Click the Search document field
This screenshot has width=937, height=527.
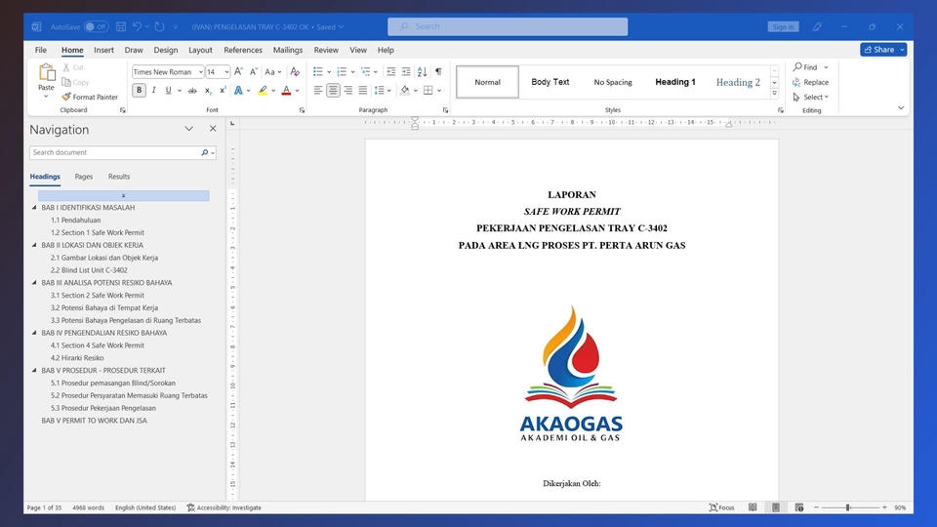point(123,152)
